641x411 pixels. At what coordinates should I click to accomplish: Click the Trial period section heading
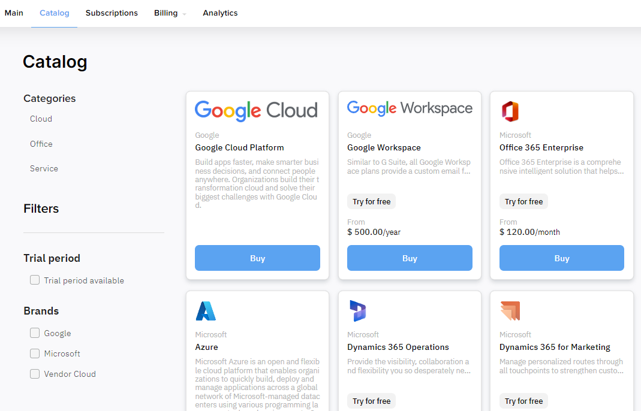(x=52, y=258)
